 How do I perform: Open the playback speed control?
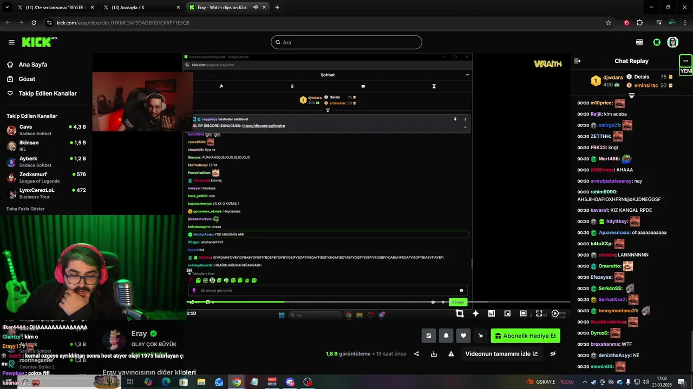tap(555, 313)
